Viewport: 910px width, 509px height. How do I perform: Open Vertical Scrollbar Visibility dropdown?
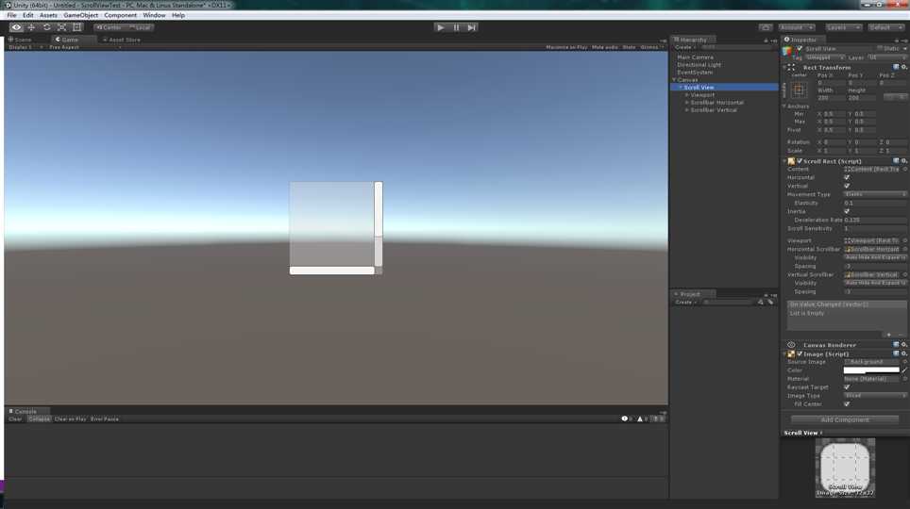click(874, 283)
